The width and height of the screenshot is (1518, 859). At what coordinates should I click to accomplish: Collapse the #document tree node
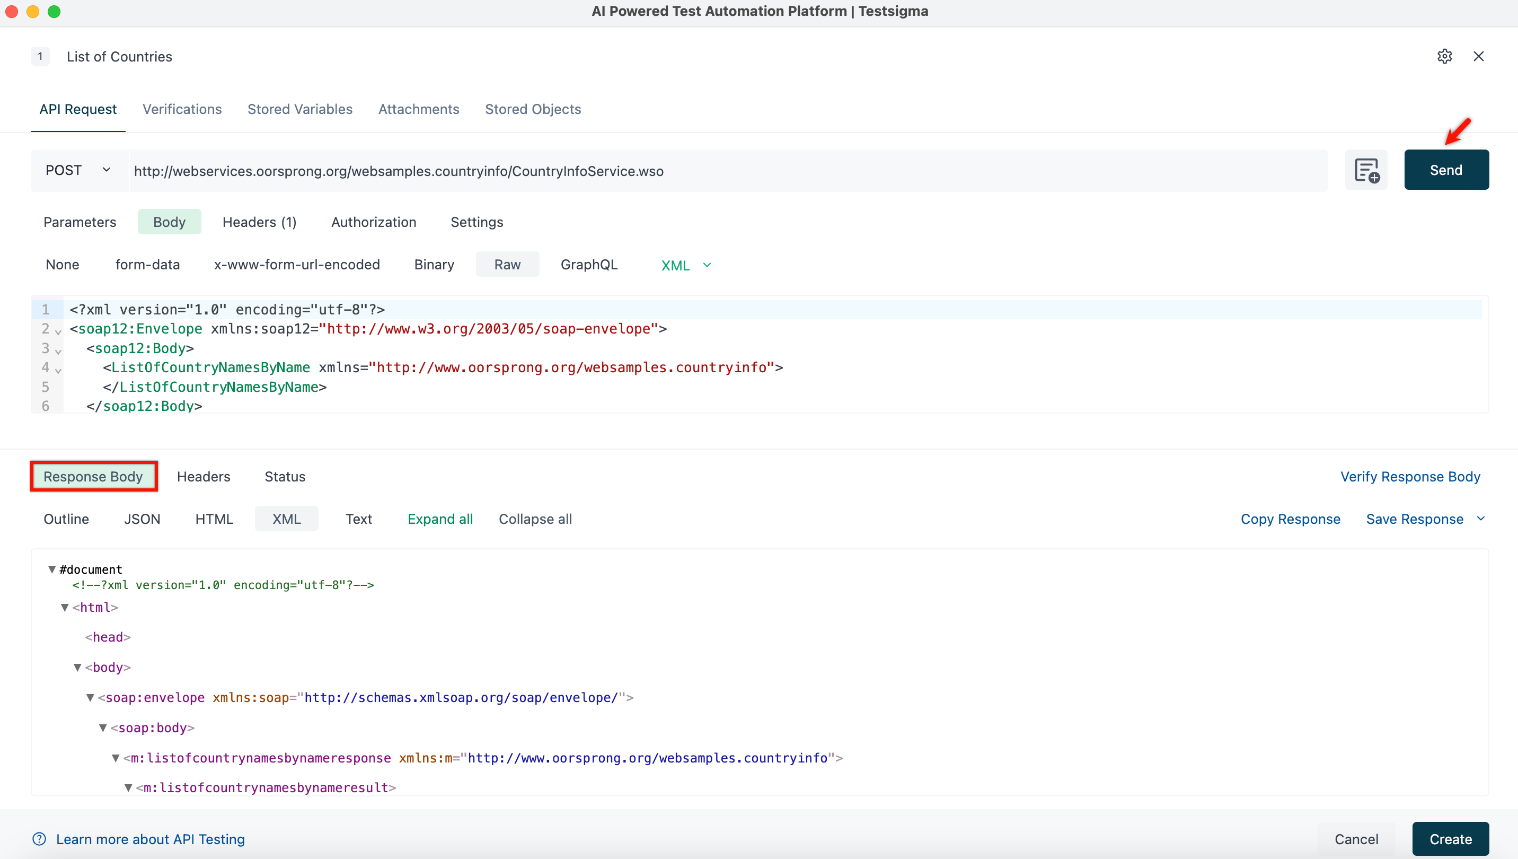coord(52,569)
